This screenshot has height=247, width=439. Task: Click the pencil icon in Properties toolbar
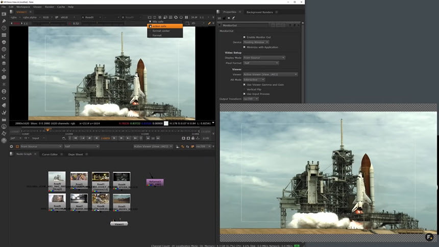[x=233, y=18]
